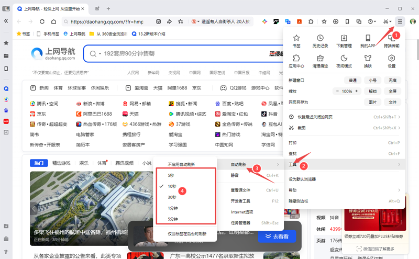
Task: Open the history clock dropdown in toolbar
Action: tap(372, 21)
